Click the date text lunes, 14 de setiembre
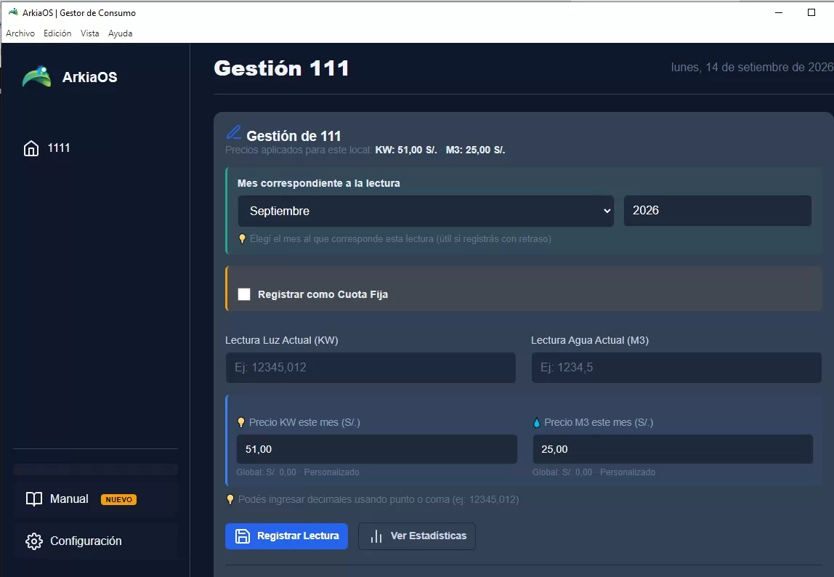This screenshot has width=834, height=577. [752, 67]
